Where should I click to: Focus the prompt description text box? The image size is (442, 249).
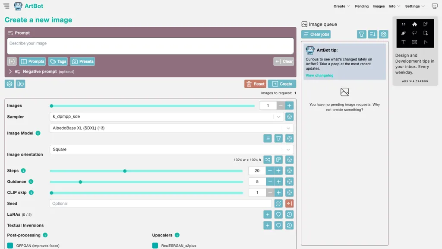150,46
